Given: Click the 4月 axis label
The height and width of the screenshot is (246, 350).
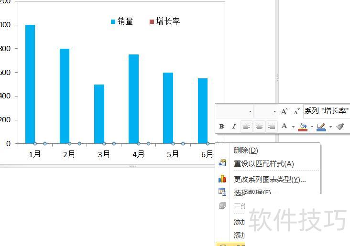Looking at the screenshot, I should (138, 154).
